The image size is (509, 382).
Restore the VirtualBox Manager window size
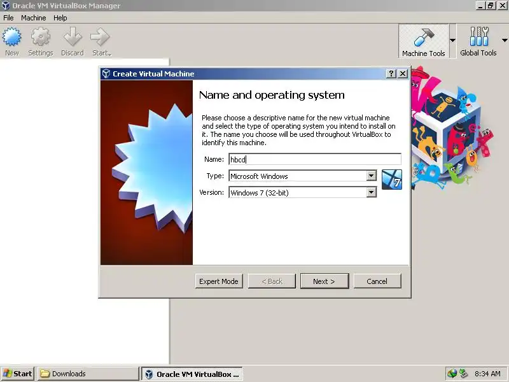(491, 6)
